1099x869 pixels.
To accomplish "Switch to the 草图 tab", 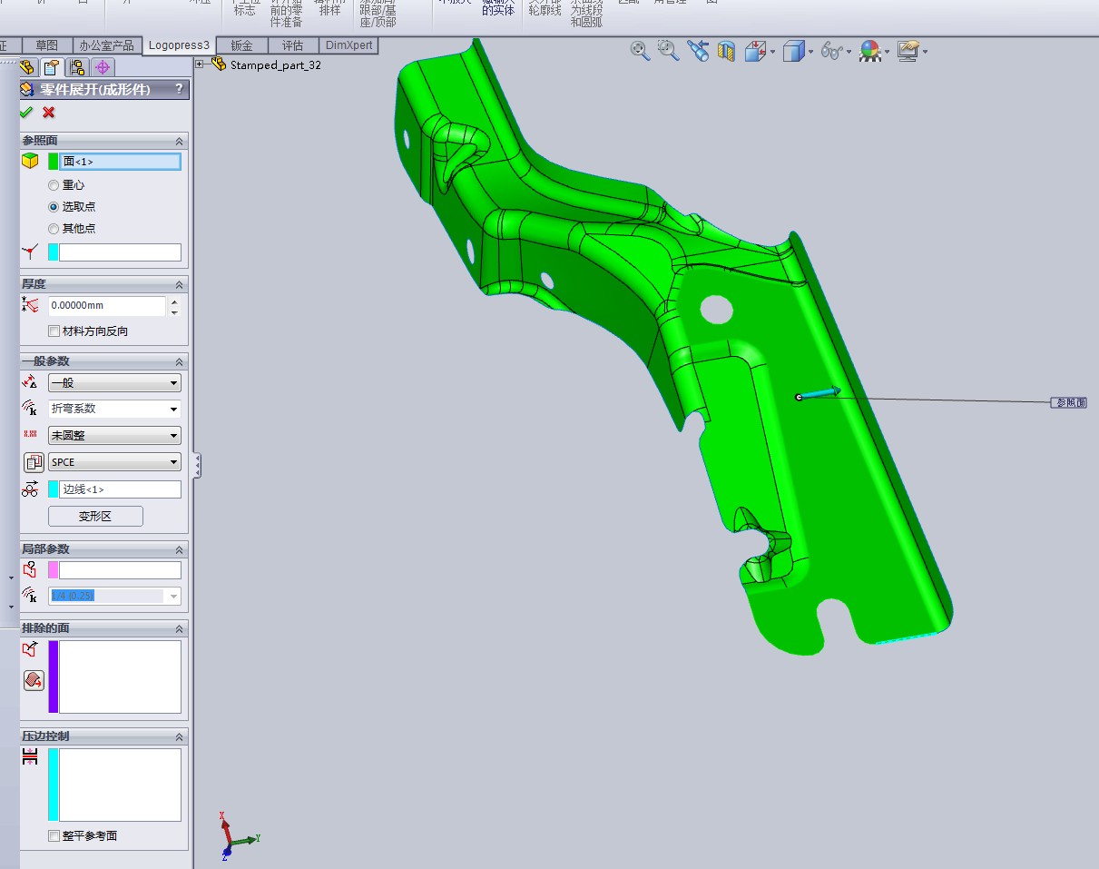I will point(46,45).
